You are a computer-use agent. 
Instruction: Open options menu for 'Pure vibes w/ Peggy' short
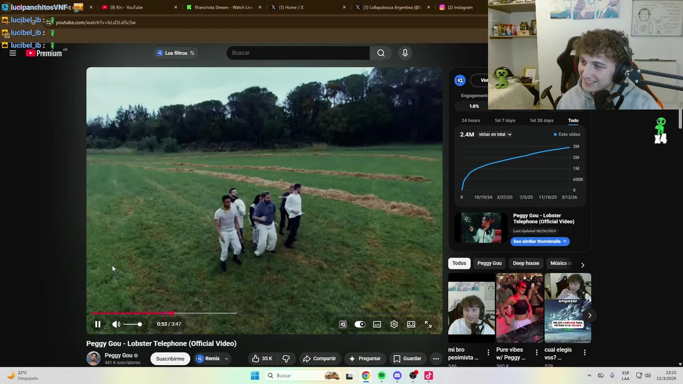(x=536, y=353)
